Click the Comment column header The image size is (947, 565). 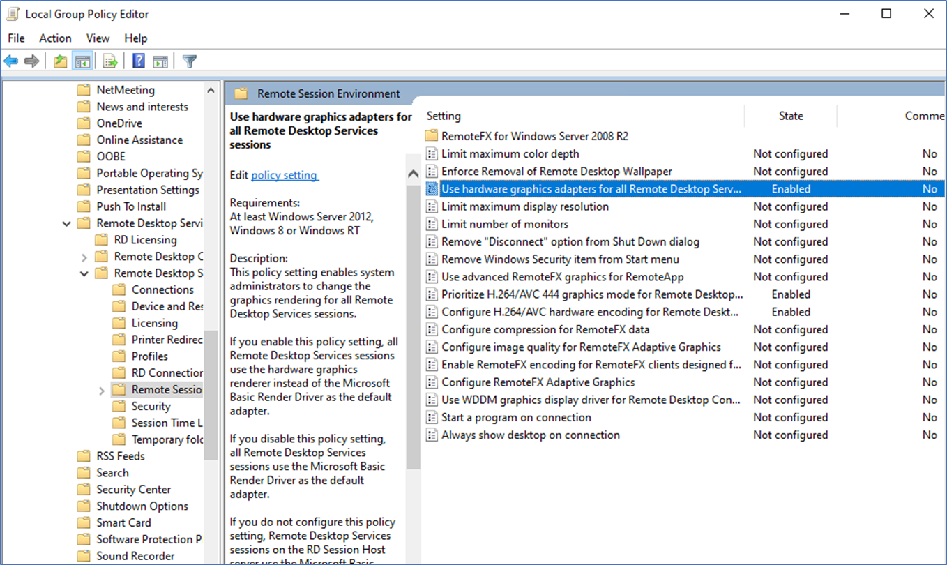click(x=925, y=116)
